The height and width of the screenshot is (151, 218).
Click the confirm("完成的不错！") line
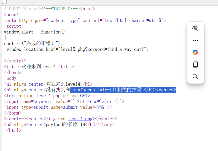(33, 44)
